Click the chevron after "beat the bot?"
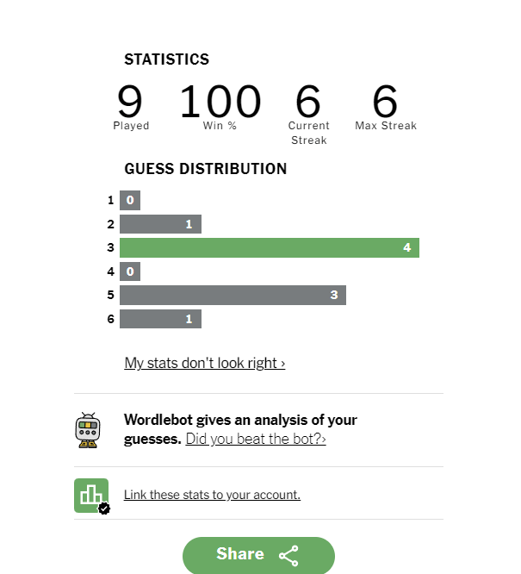The image size is (521, 574). tap(324, 440)
